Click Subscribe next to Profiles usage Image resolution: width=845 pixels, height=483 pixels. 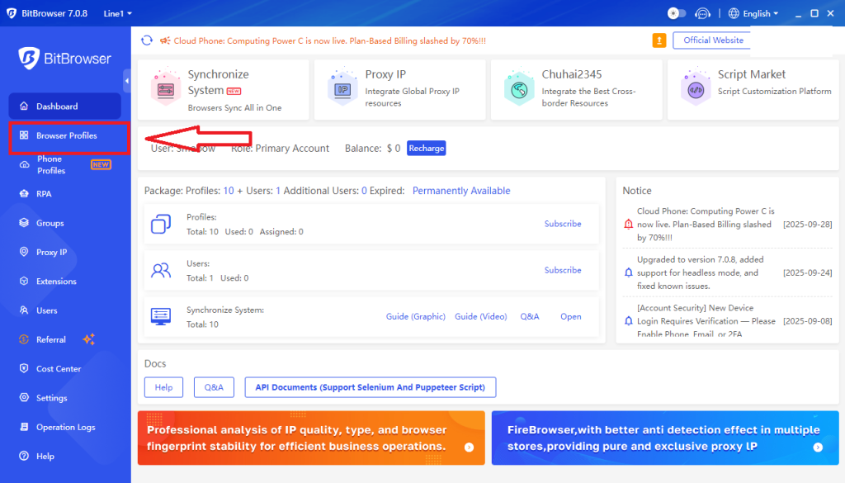pos(562,223)
